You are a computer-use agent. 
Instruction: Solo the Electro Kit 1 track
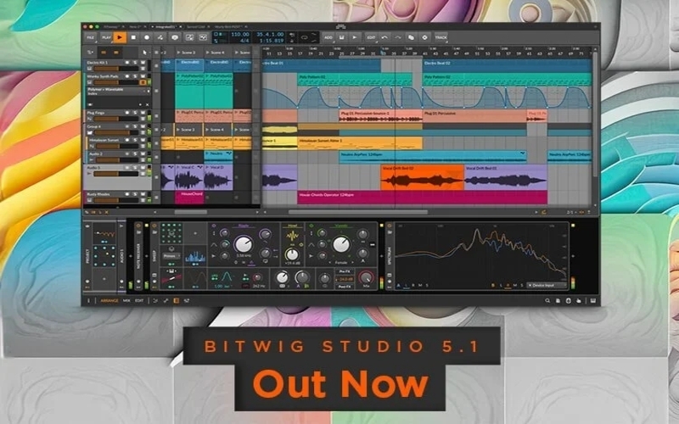(135, 63)
